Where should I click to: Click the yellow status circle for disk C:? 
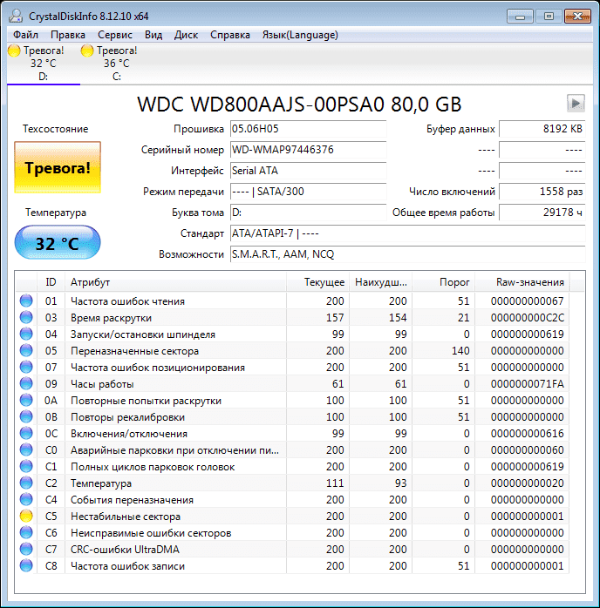(x=87, y=51)
